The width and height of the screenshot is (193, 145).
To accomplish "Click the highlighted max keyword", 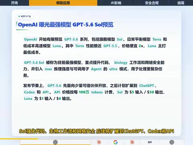I will coord(48,69).
